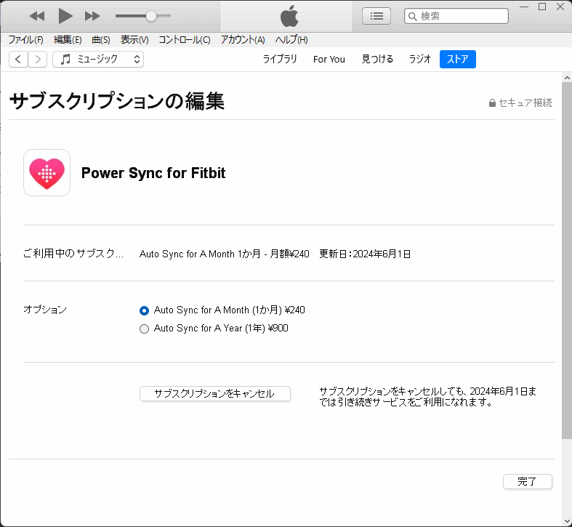Open the アカウント menu

point(243,39)
